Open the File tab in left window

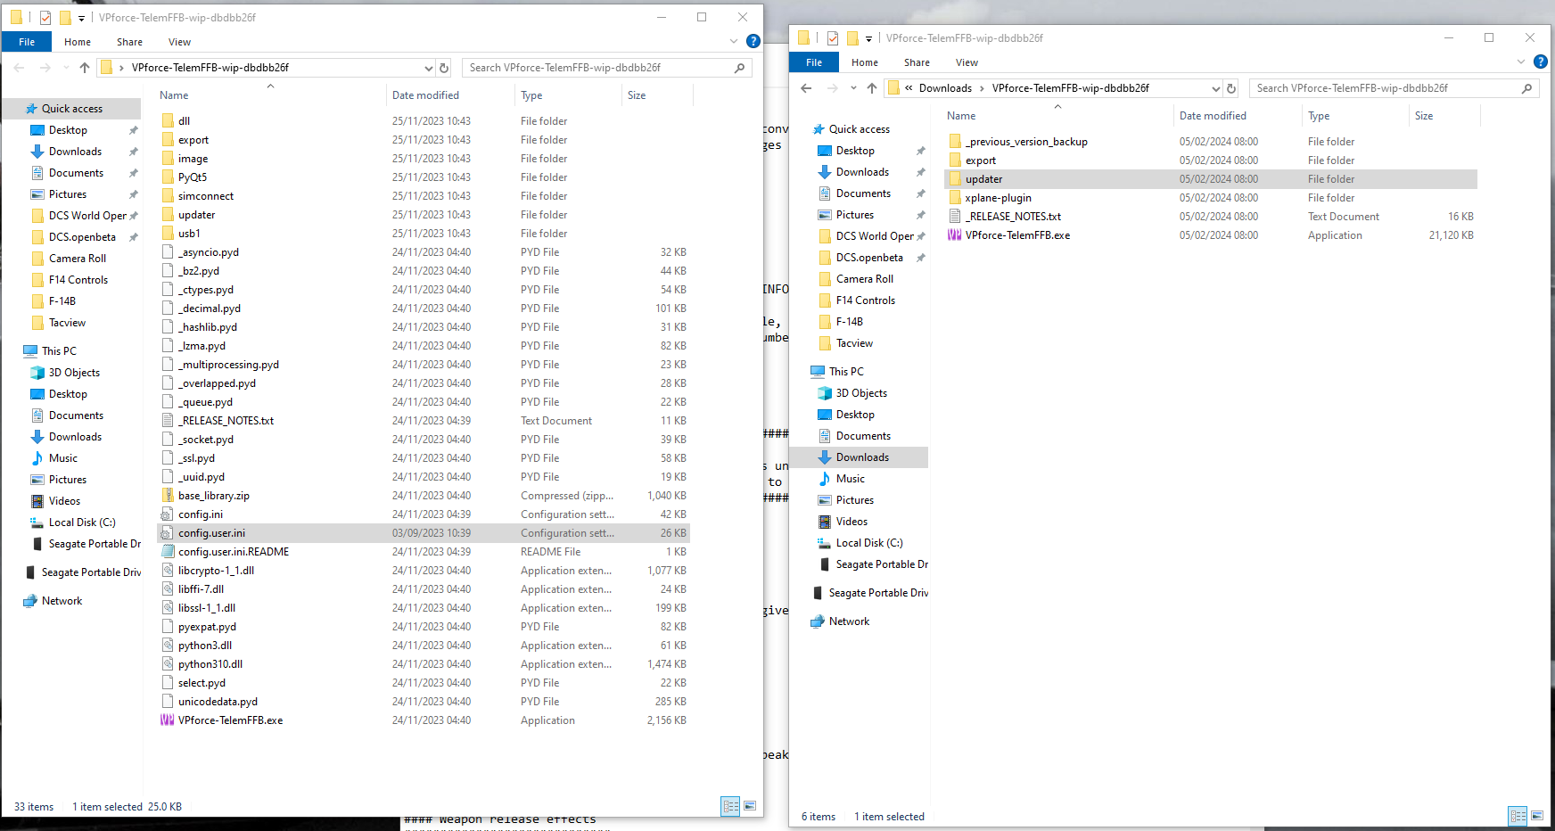pyautogui.click(x=27, y=42)
